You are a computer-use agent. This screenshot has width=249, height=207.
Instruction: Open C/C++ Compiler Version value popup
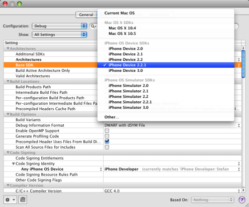[239, 191]
